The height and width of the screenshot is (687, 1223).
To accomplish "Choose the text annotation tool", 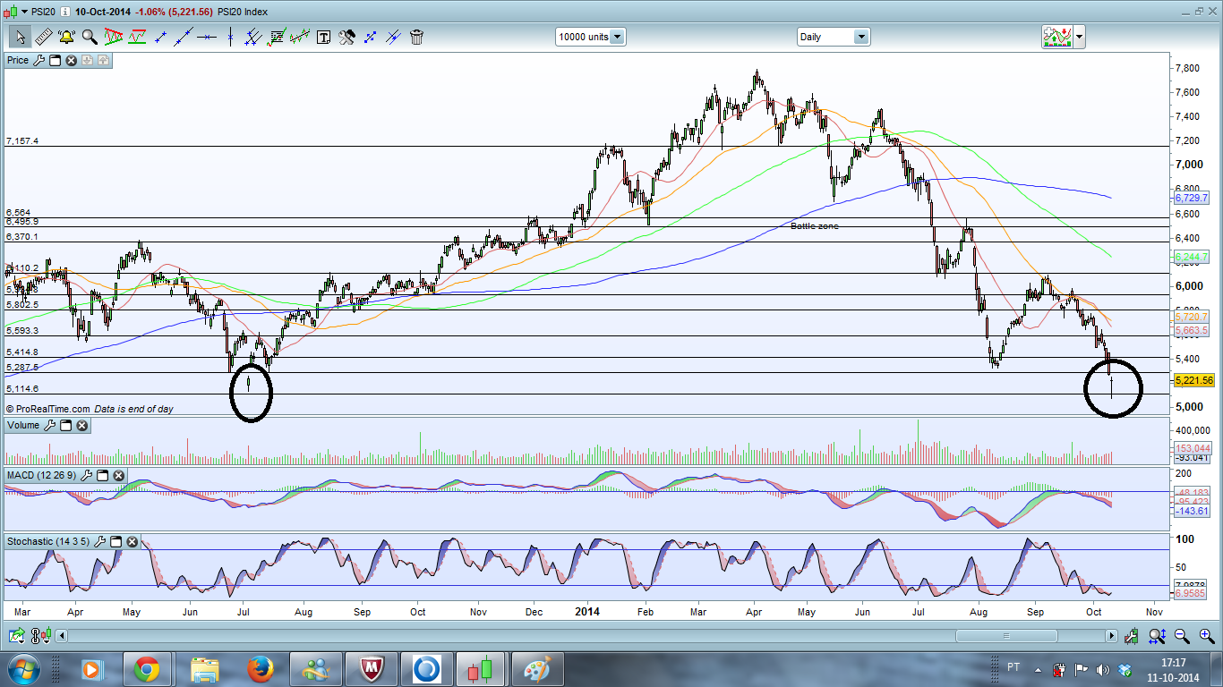I will click(x=323, y=37).
